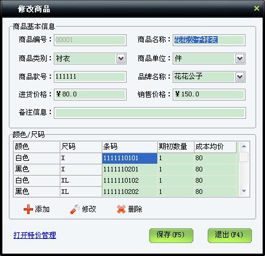Image resolution: width=265 pixels, height=256 pixels.
Task: Click the 商品名称 input field
Action: click(209, 40)
